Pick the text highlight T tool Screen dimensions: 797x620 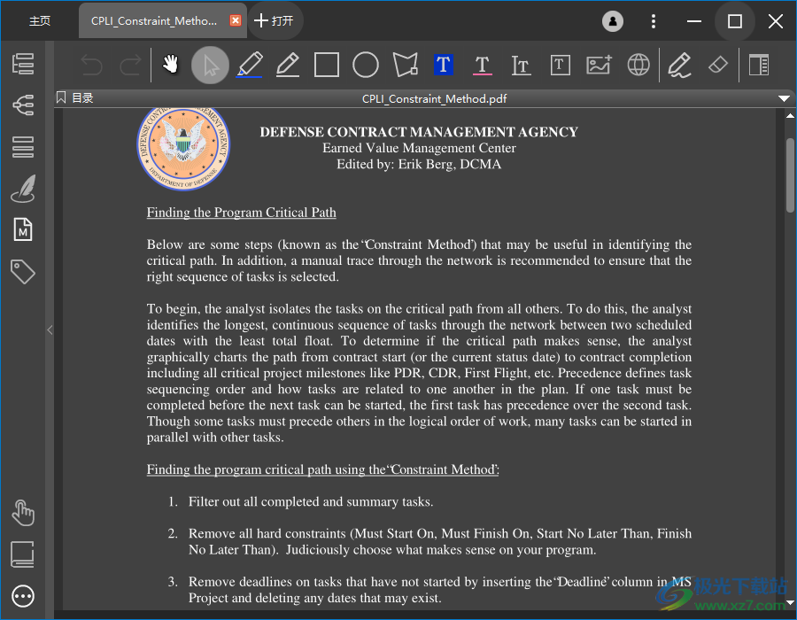pyautogui.click(x=444, y=65)
